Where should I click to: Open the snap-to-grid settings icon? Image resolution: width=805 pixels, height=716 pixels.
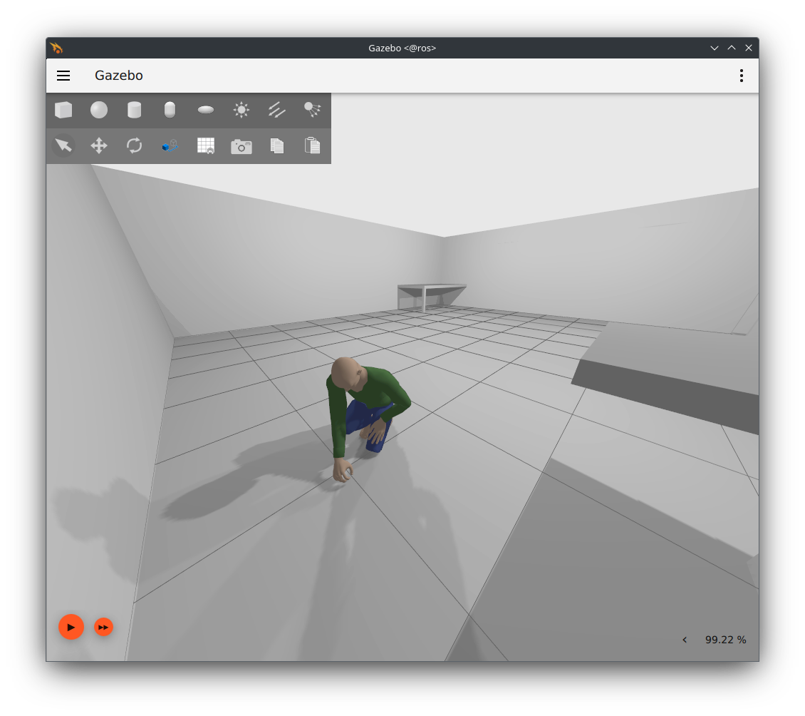(x=206, y=145)
